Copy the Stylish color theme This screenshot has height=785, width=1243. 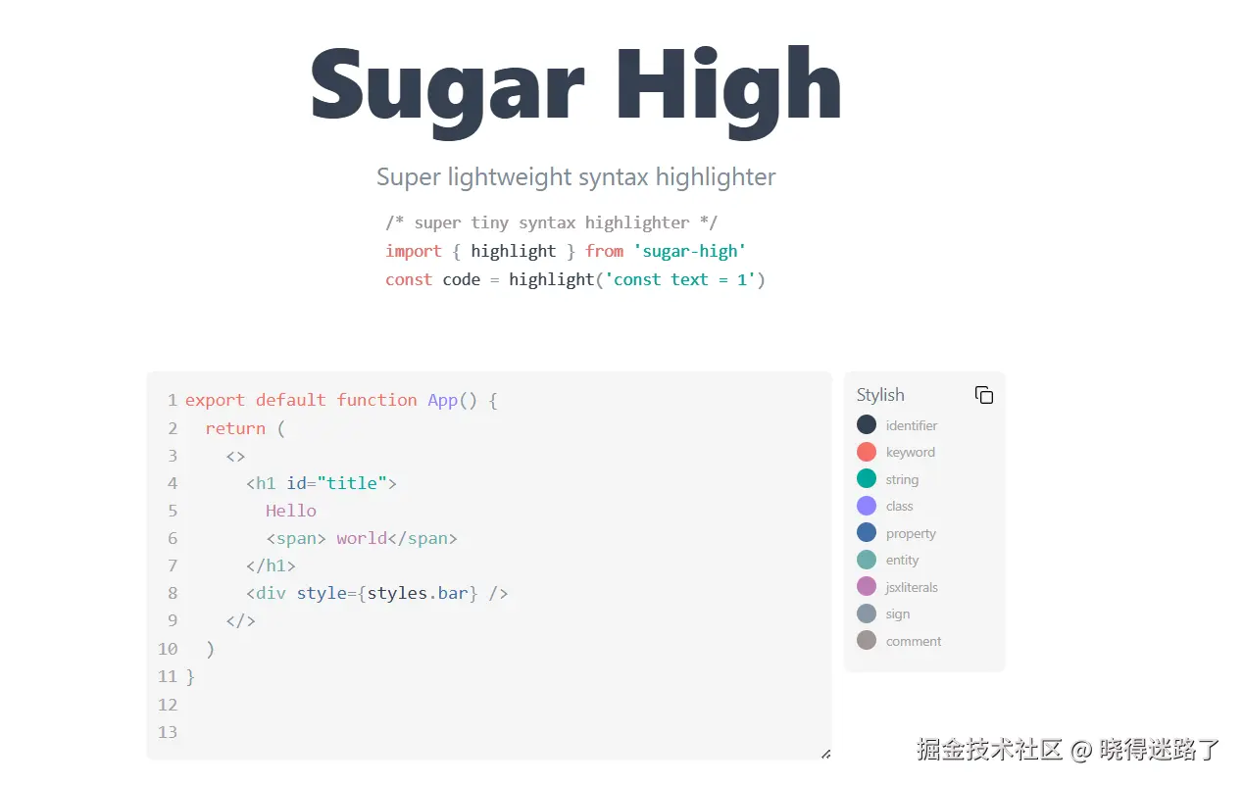pyautogui.click(x=984, y=395)
